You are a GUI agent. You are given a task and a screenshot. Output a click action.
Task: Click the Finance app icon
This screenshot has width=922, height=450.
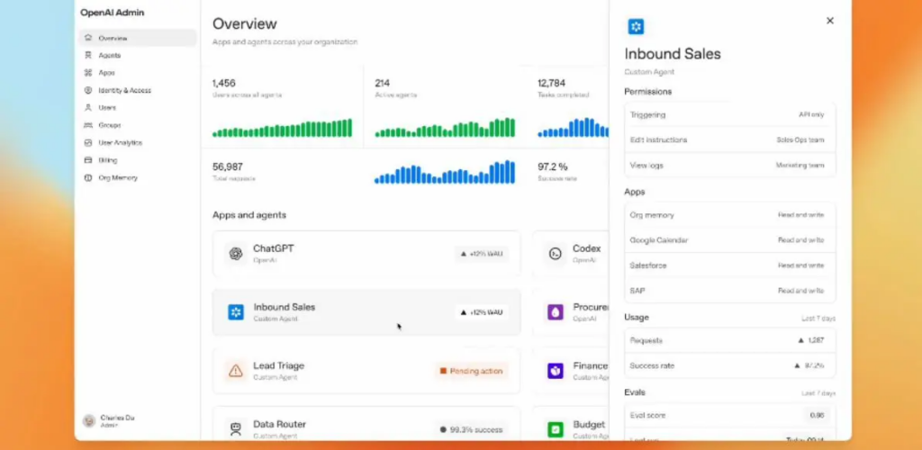(556, 371)
